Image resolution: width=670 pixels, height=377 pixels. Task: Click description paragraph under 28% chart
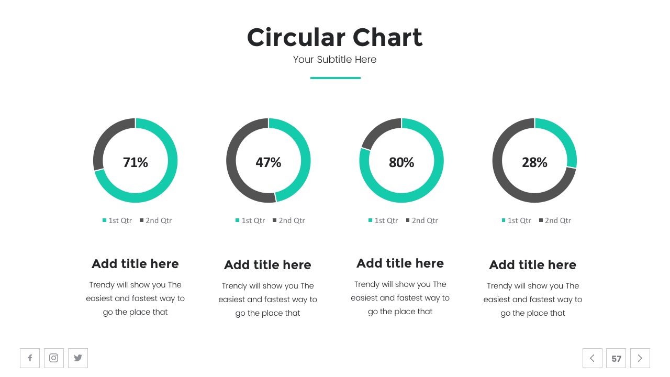pyautogui.click(x=532, y=300)
